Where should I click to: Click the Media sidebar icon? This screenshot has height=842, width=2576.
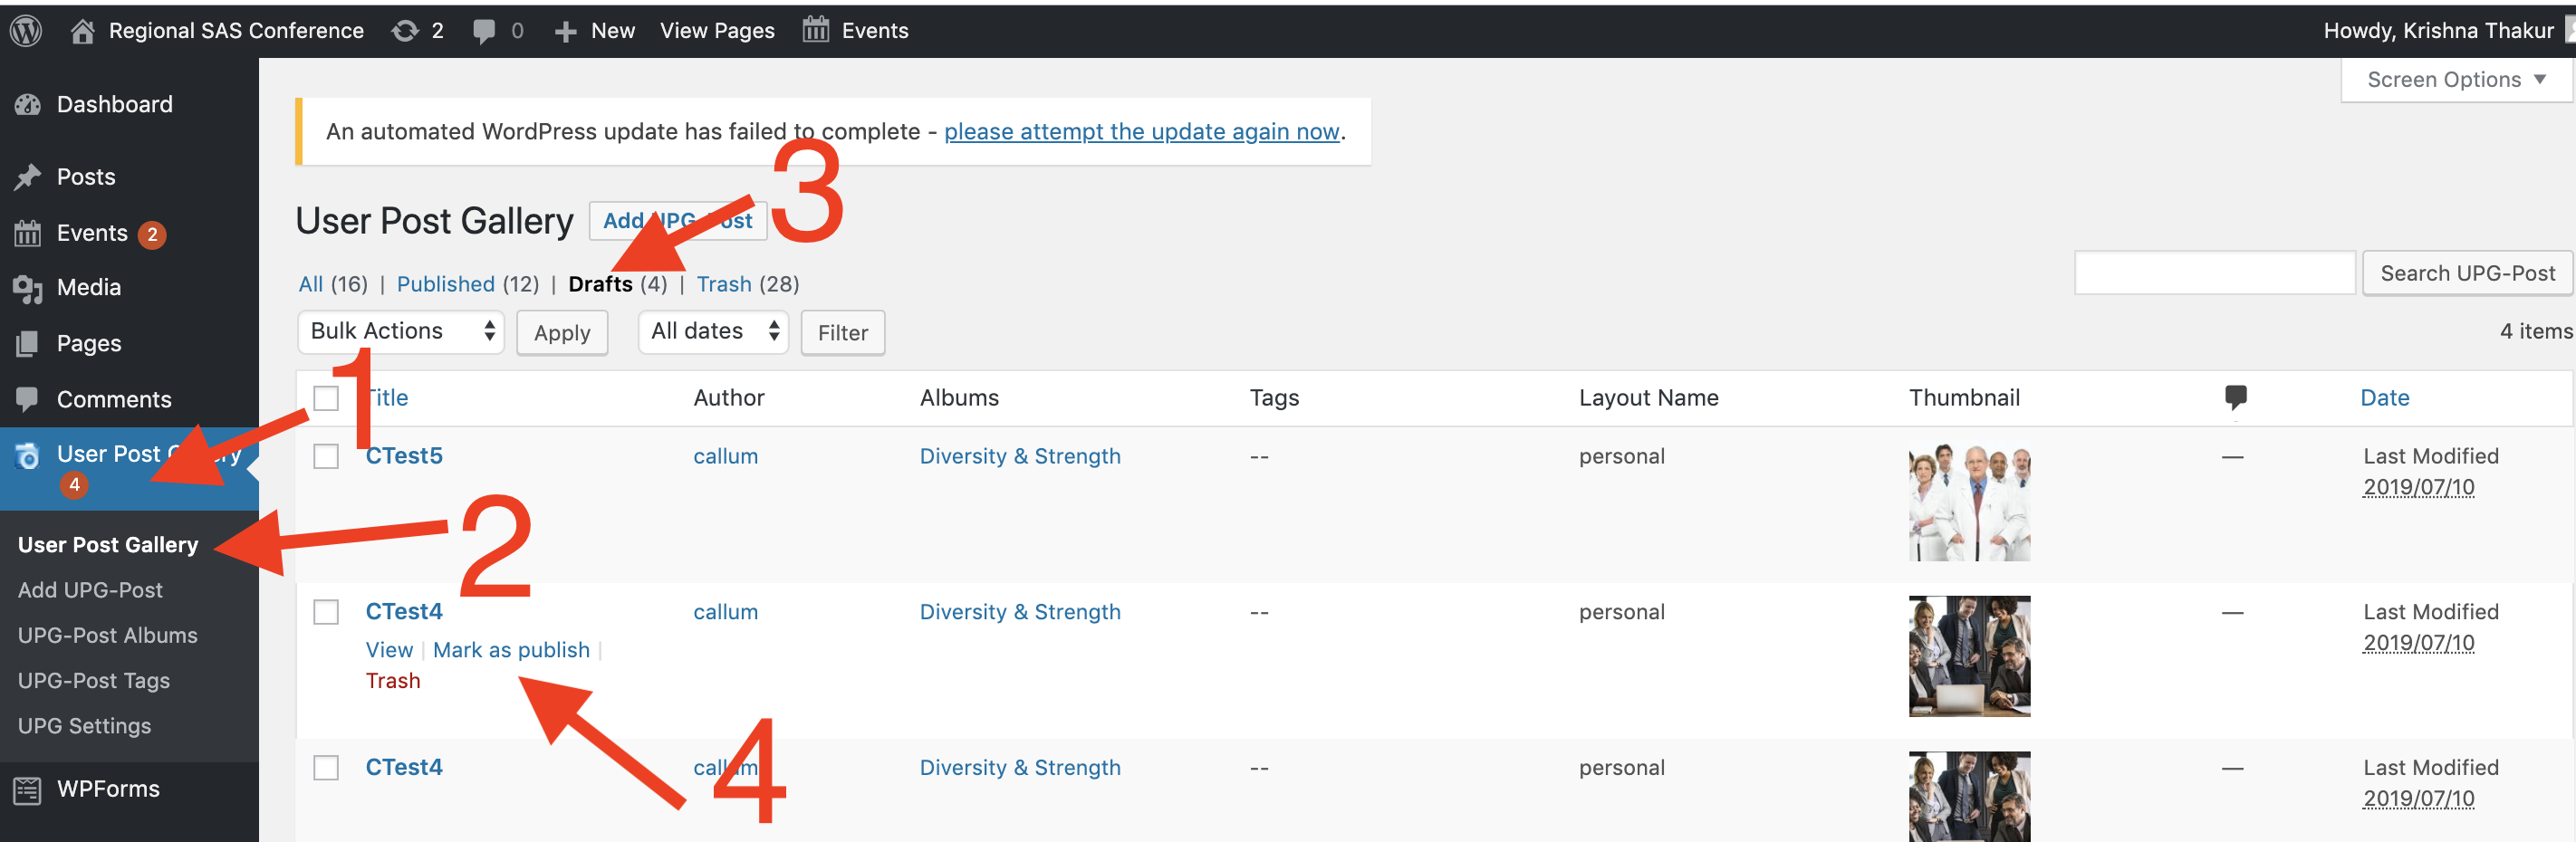click(28, 288)
